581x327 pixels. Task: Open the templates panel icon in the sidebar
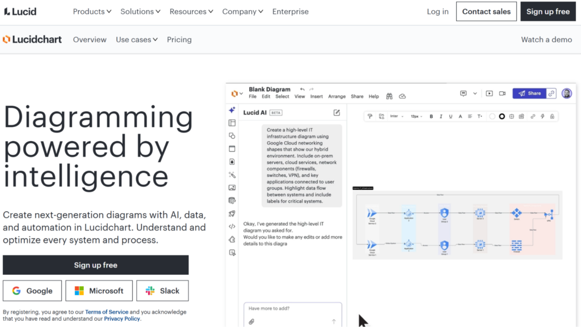(x=232, y=123)
